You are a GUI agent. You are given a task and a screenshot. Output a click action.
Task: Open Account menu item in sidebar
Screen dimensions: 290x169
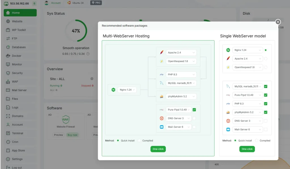[20, 125]
